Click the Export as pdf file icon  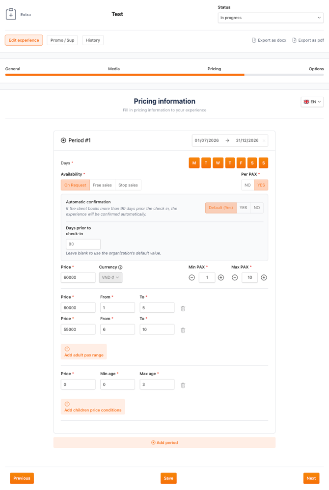294,40
